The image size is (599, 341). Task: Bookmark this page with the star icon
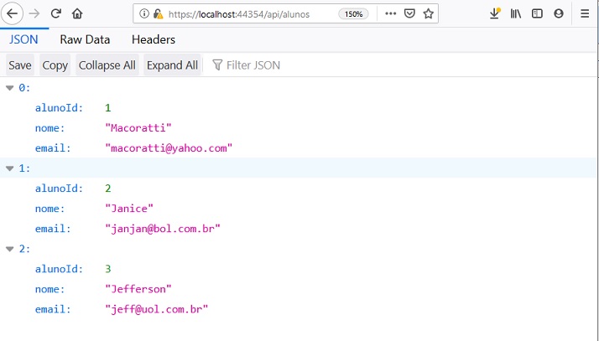(x=429, y=13)
